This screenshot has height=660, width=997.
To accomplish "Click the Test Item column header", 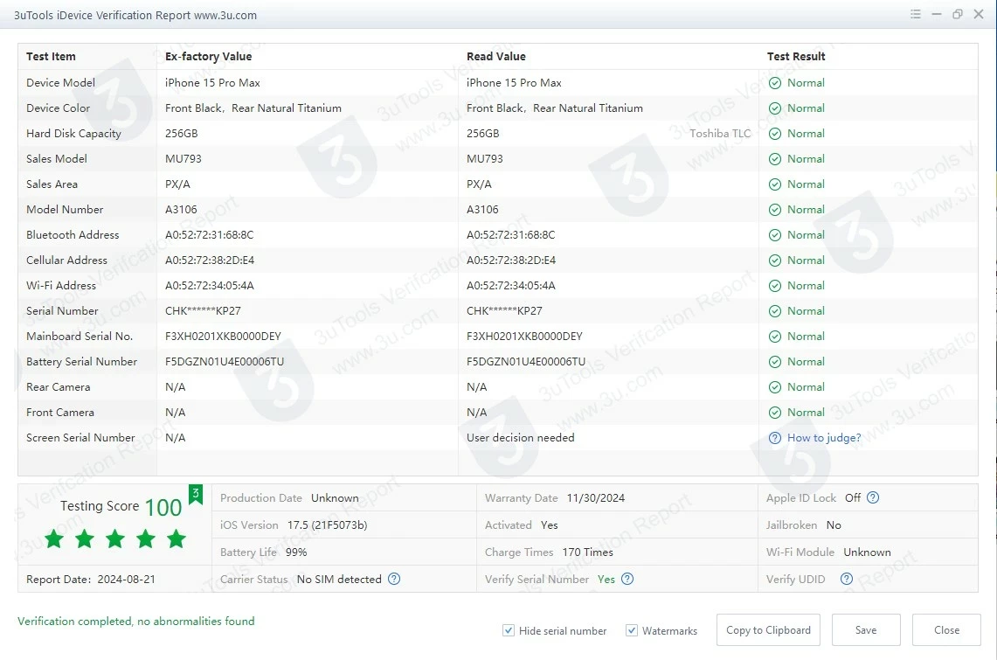I will 51,57.
